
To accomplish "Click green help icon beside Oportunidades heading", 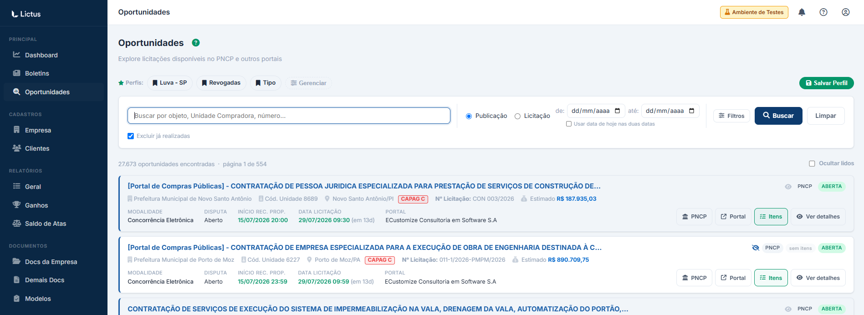I will (x=196, y=43).
